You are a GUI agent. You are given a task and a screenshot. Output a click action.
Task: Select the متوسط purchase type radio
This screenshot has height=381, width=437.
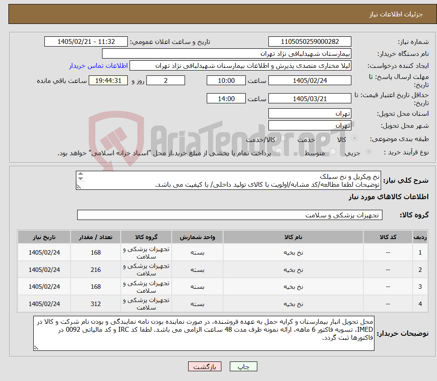point(333,151)
